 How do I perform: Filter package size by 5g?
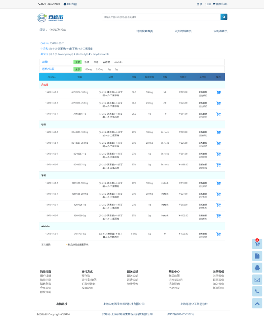click(116, 70)
